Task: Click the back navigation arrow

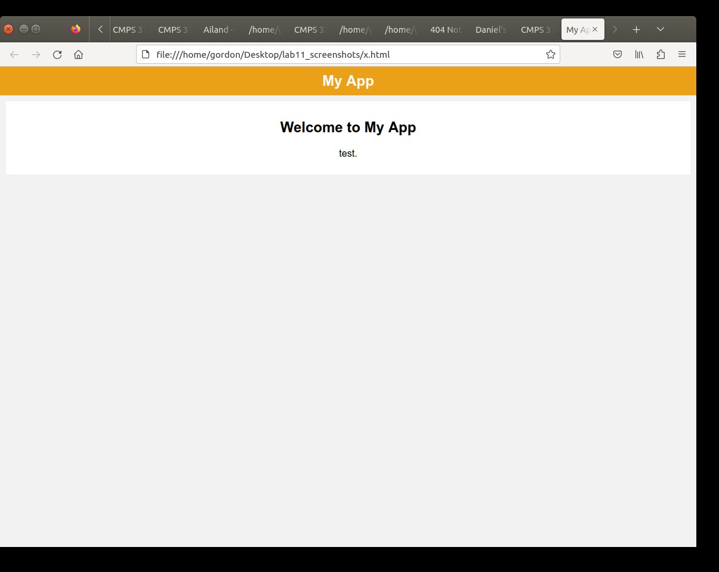Action: click(x=15, y=55)
